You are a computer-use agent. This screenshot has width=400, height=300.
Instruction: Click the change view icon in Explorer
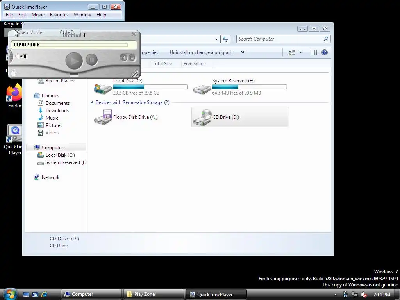(292, 53)
